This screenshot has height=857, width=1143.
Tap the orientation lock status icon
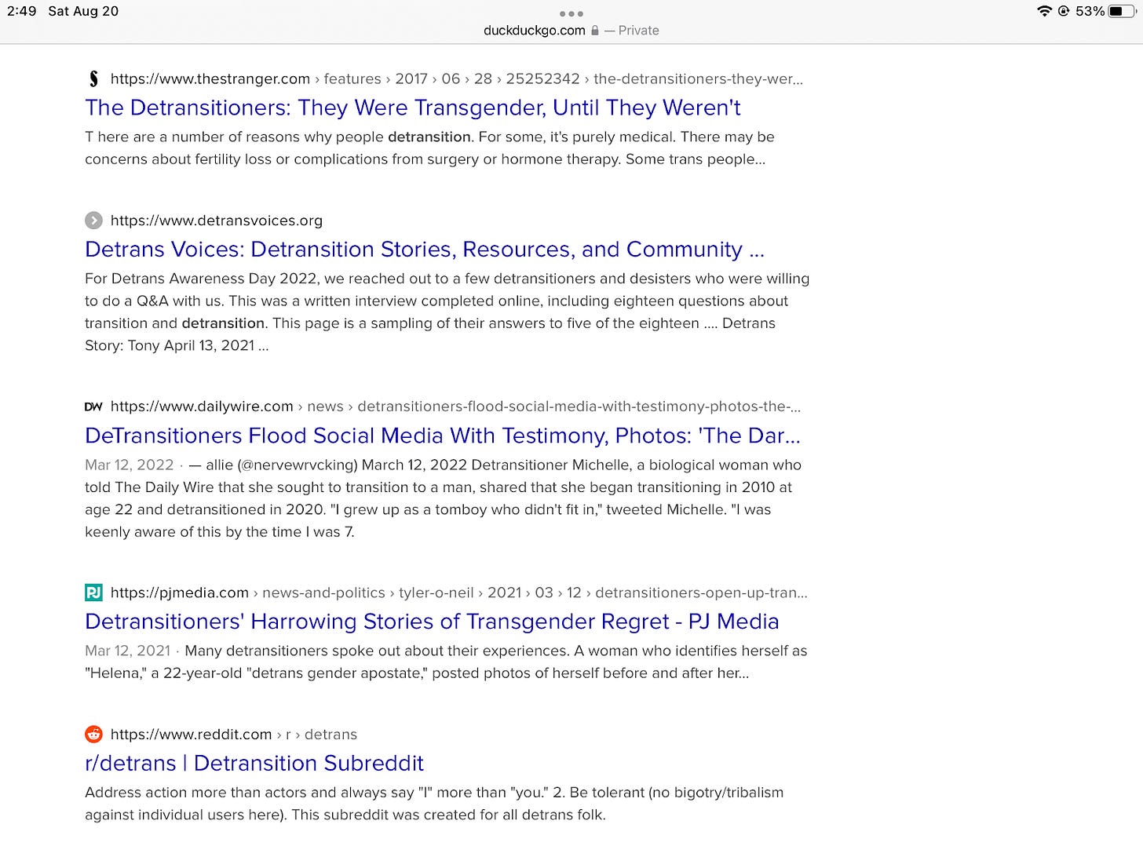[1064, 11]
